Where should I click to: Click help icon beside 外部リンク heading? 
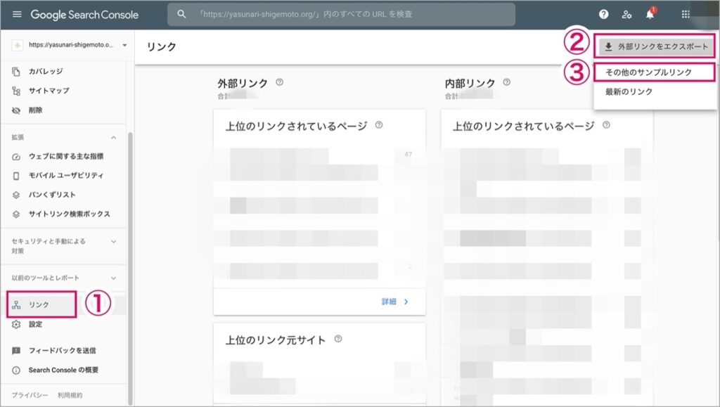[279, 82]
